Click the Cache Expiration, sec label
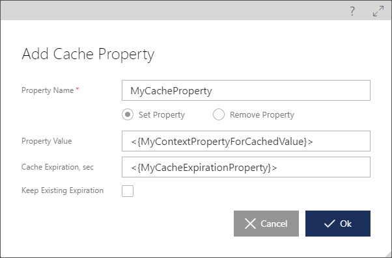This screenshot has height=258, width=392. (x=57, y=167)
